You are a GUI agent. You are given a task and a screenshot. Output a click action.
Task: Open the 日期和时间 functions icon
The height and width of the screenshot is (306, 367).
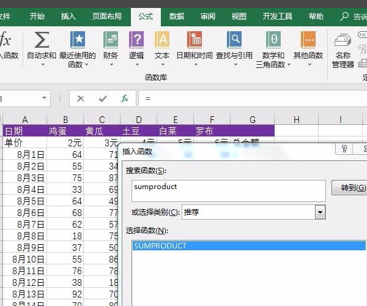(195, 41)
